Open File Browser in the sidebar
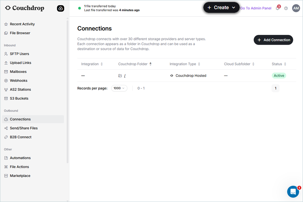Viewport: 303px width, 202px height. pyautogui.click(x=33, y=33)
